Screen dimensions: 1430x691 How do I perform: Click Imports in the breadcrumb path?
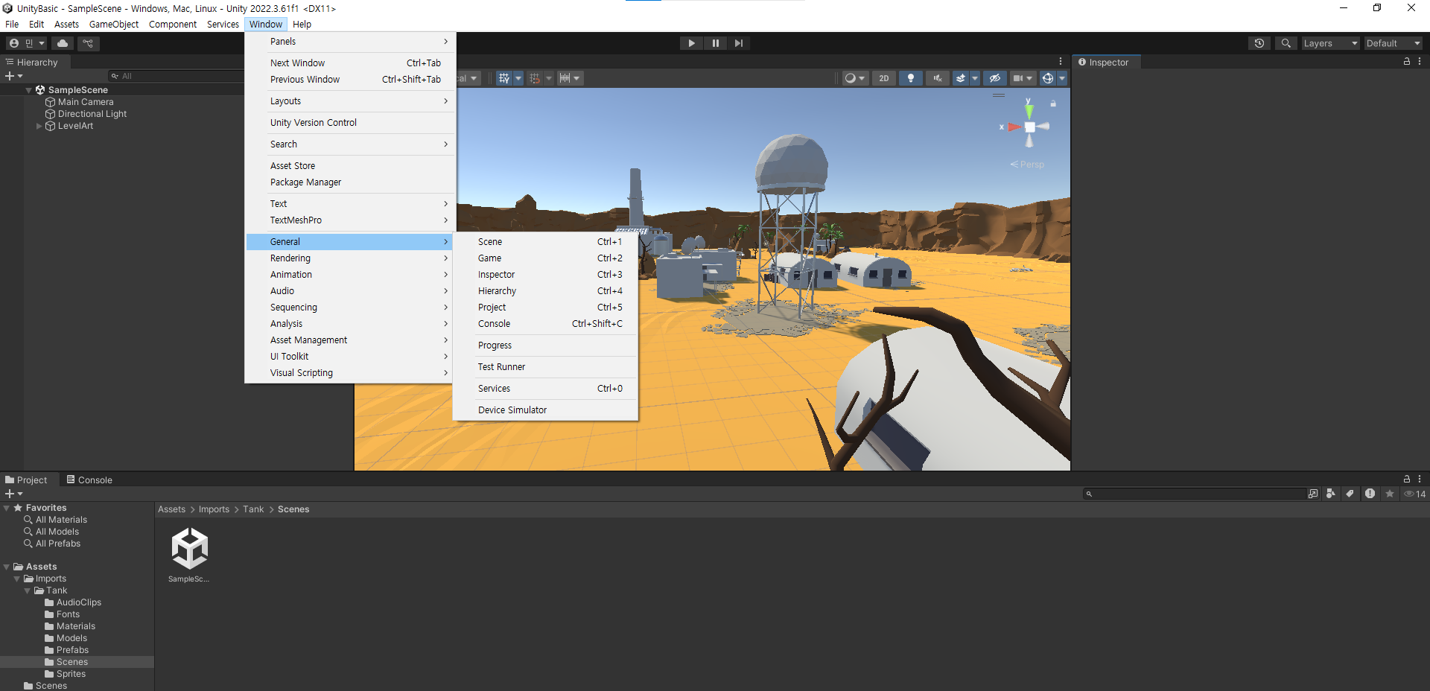[x=214, y=509]
